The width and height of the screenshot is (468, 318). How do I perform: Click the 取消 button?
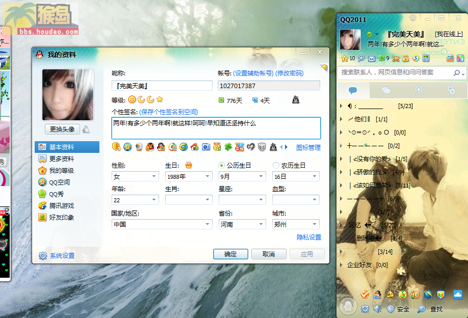pos(269,254)
